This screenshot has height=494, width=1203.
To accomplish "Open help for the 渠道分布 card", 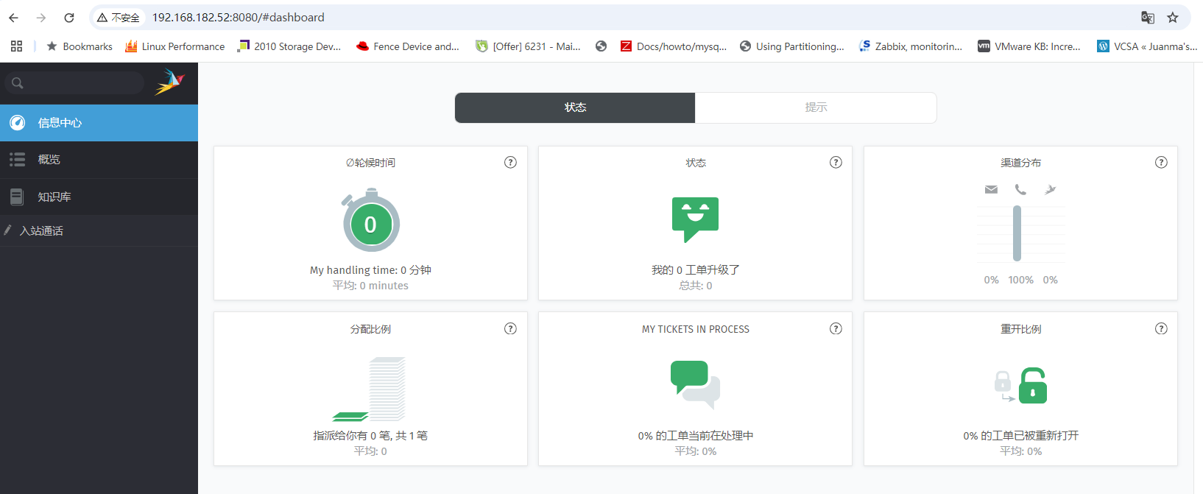I will click(x=1161, y=163).
